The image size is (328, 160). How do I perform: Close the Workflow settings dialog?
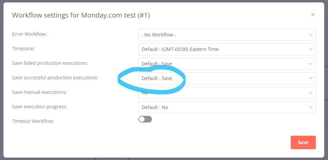click(x=313, y=15)
